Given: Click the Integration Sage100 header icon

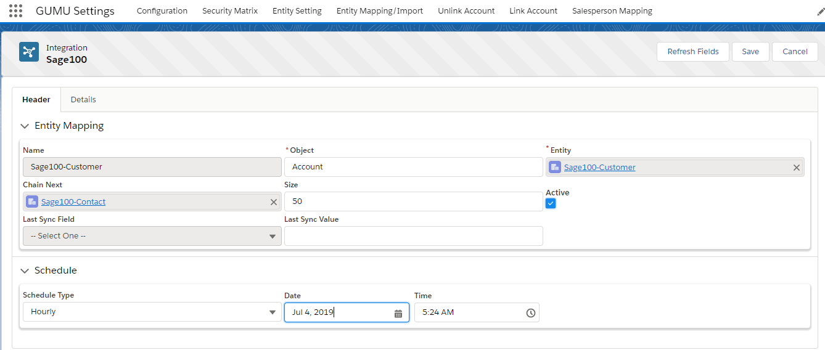Looking at the screenshot, I should coord(29,52).
